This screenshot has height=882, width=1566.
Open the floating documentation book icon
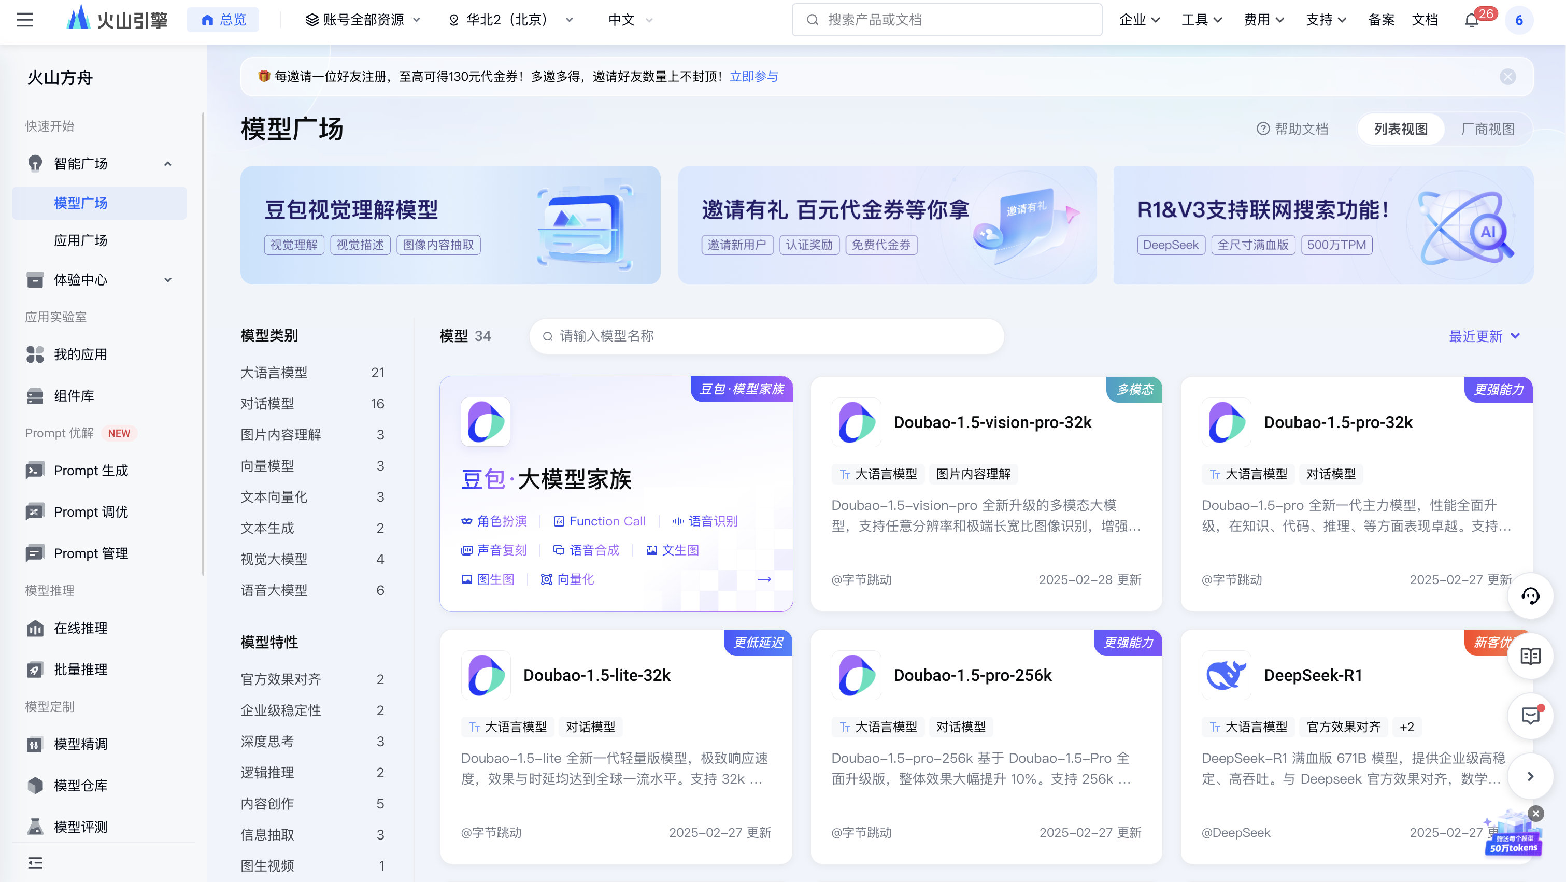(1530, 656)
